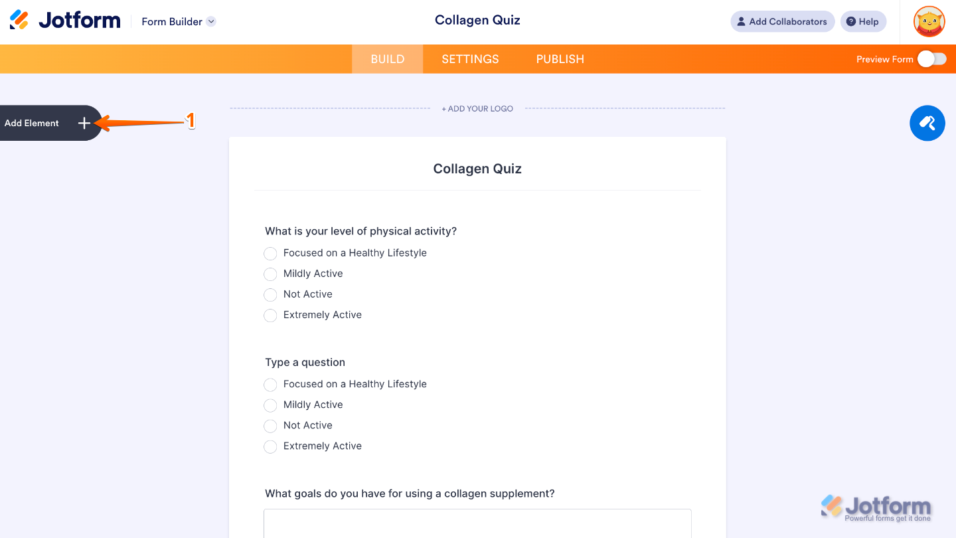Switch to the PUBLISH tab
Viewport: 956px width, 538px height.
(560, 59)
